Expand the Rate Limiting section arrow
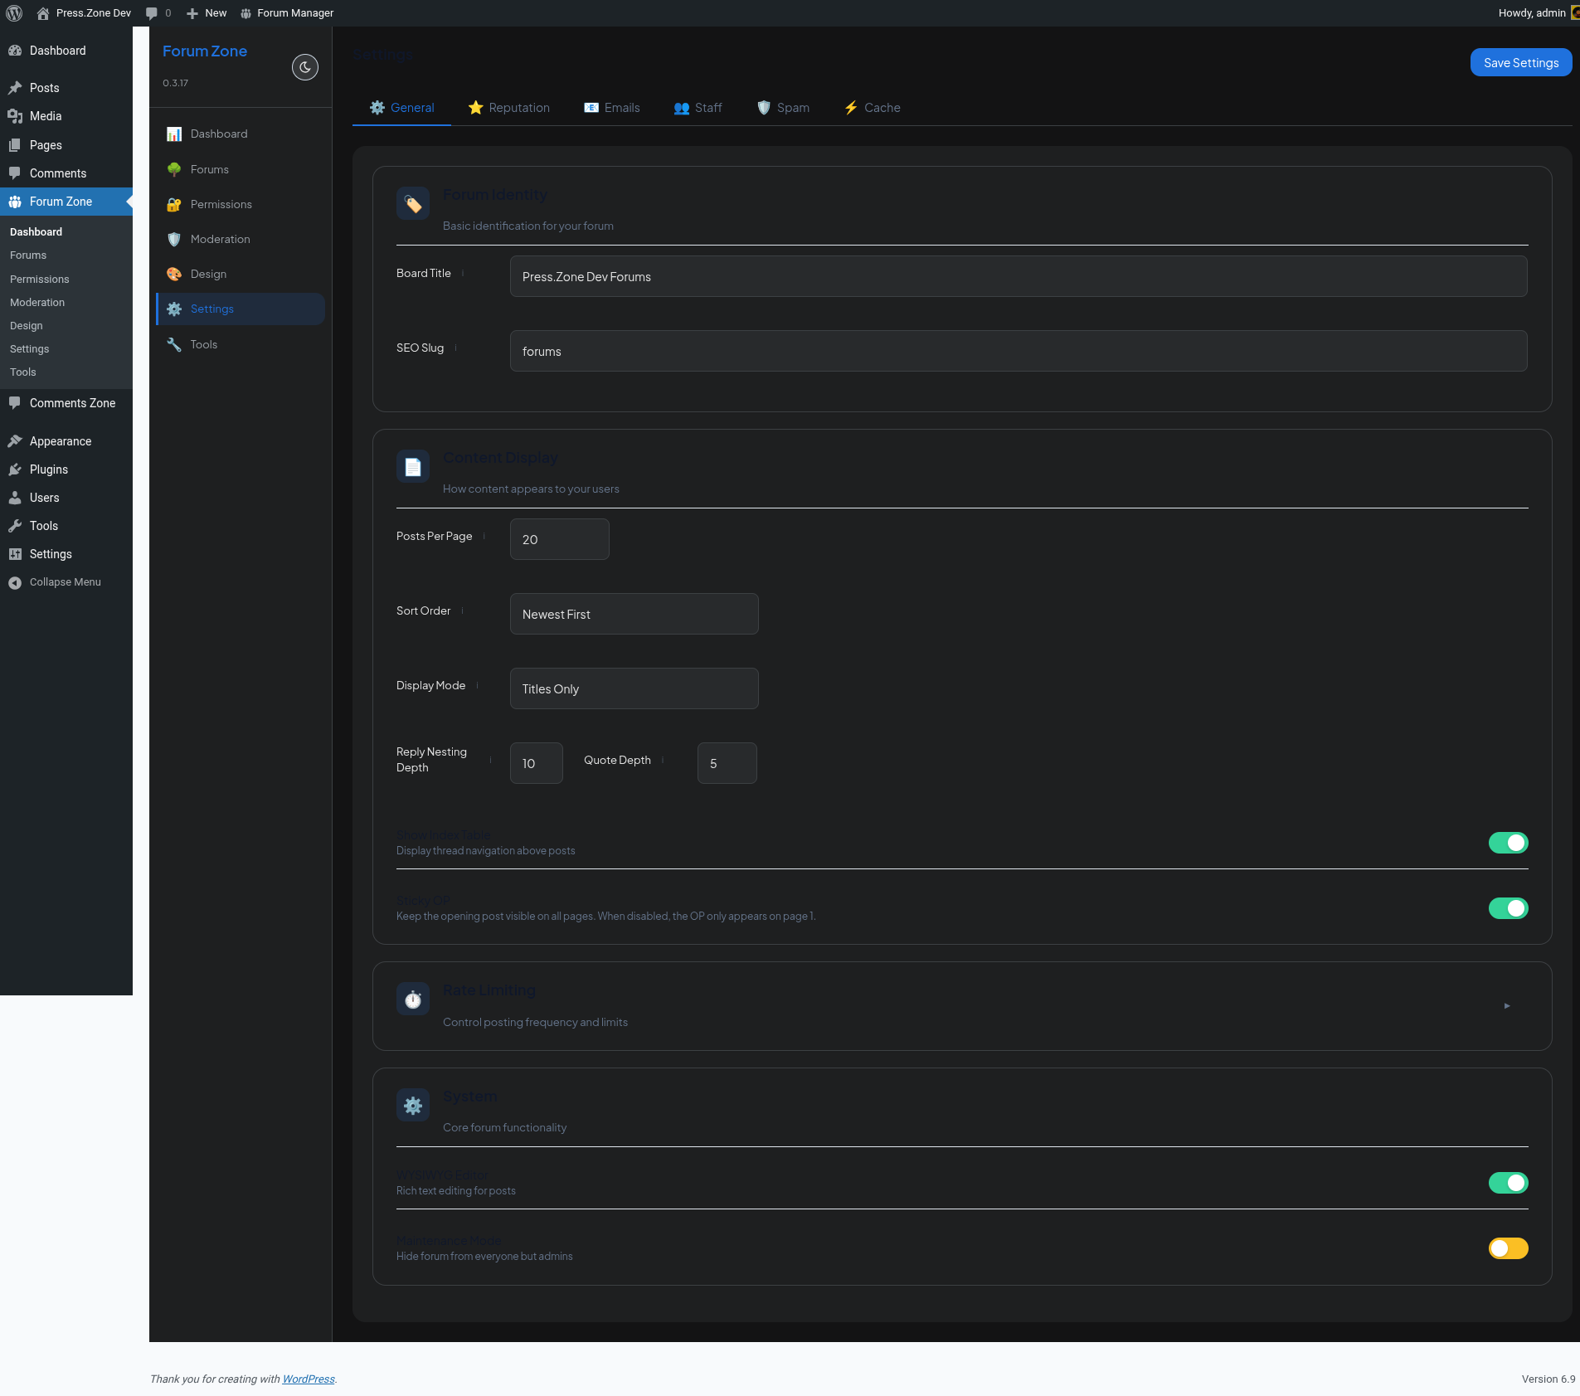The height and width of the screenshot is (1396, 1580). pos(1507,1006)
